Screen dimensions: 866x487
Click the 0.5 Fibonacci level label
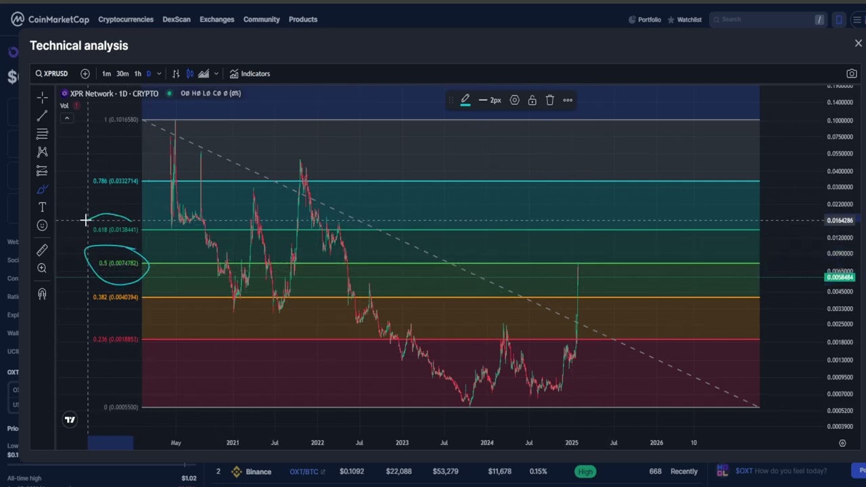[118, 263]
